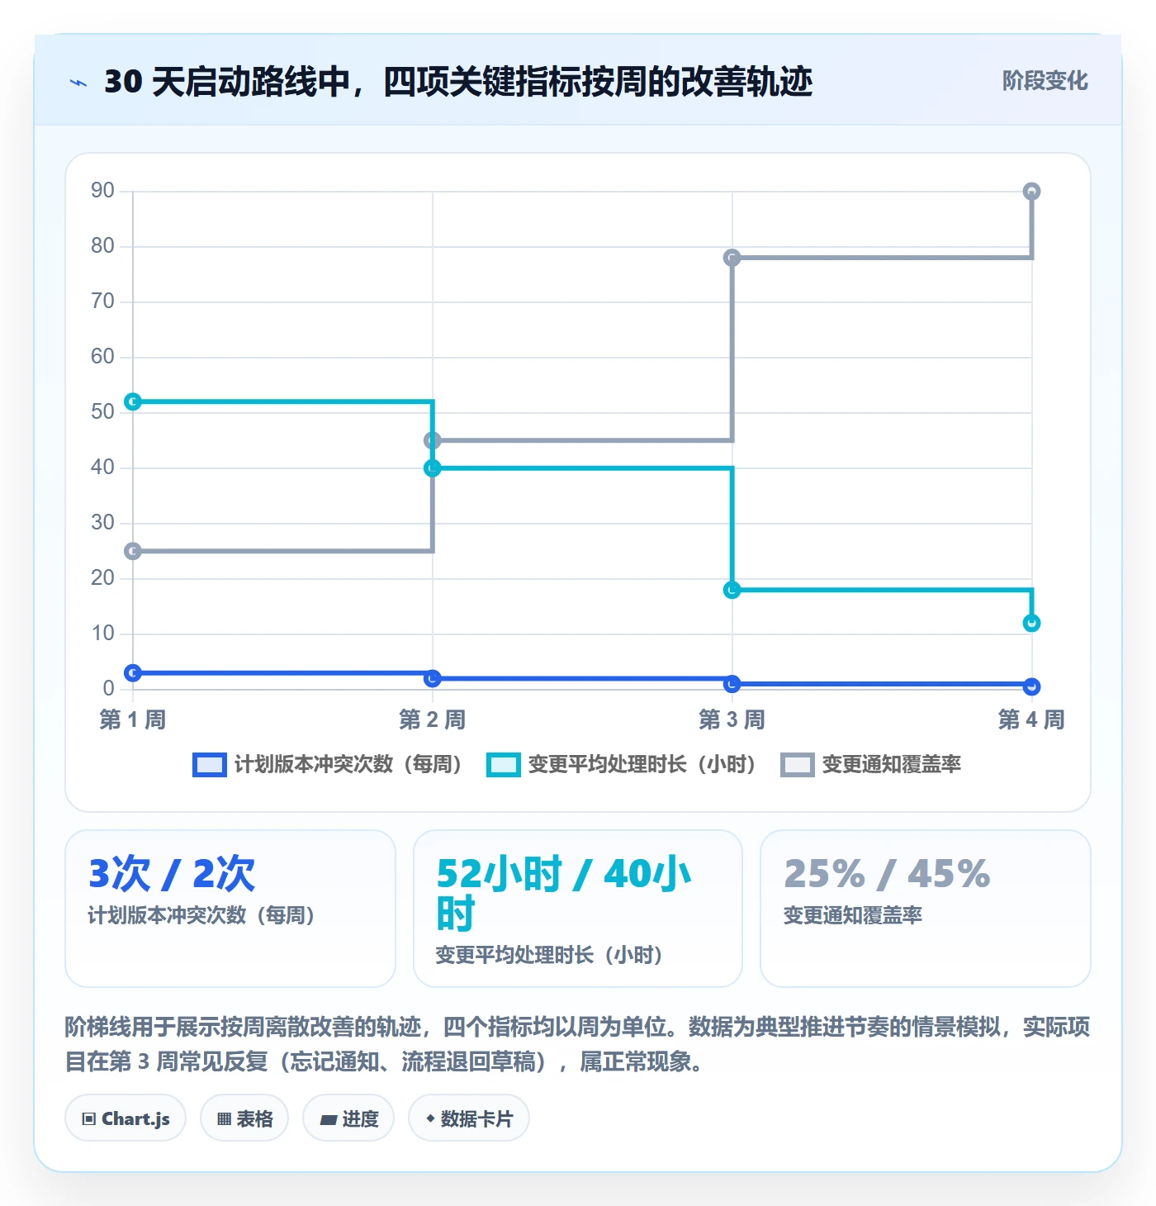The image size is (1156, 1206).
Task: Select the 进度 tag chip
Action: (348, 1118)
